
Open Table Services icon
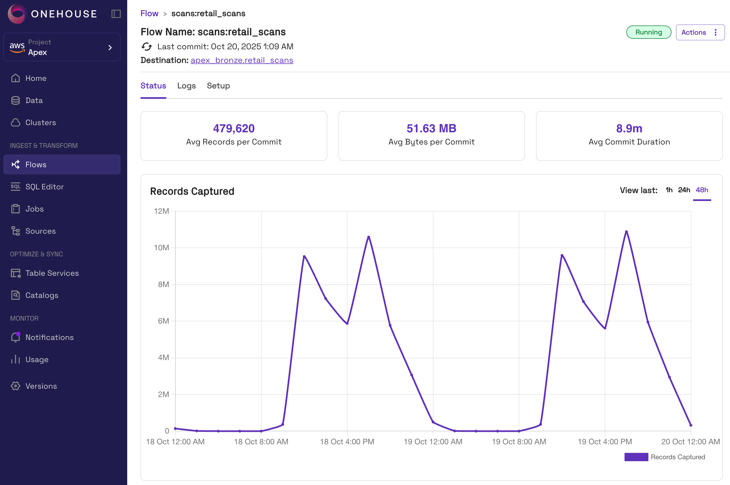pos(16,273)
